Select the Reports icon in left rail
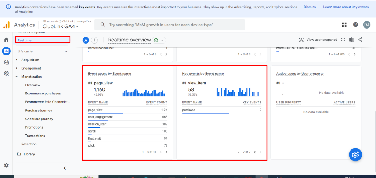Screen dimensions: 376x178 point(6,51)
